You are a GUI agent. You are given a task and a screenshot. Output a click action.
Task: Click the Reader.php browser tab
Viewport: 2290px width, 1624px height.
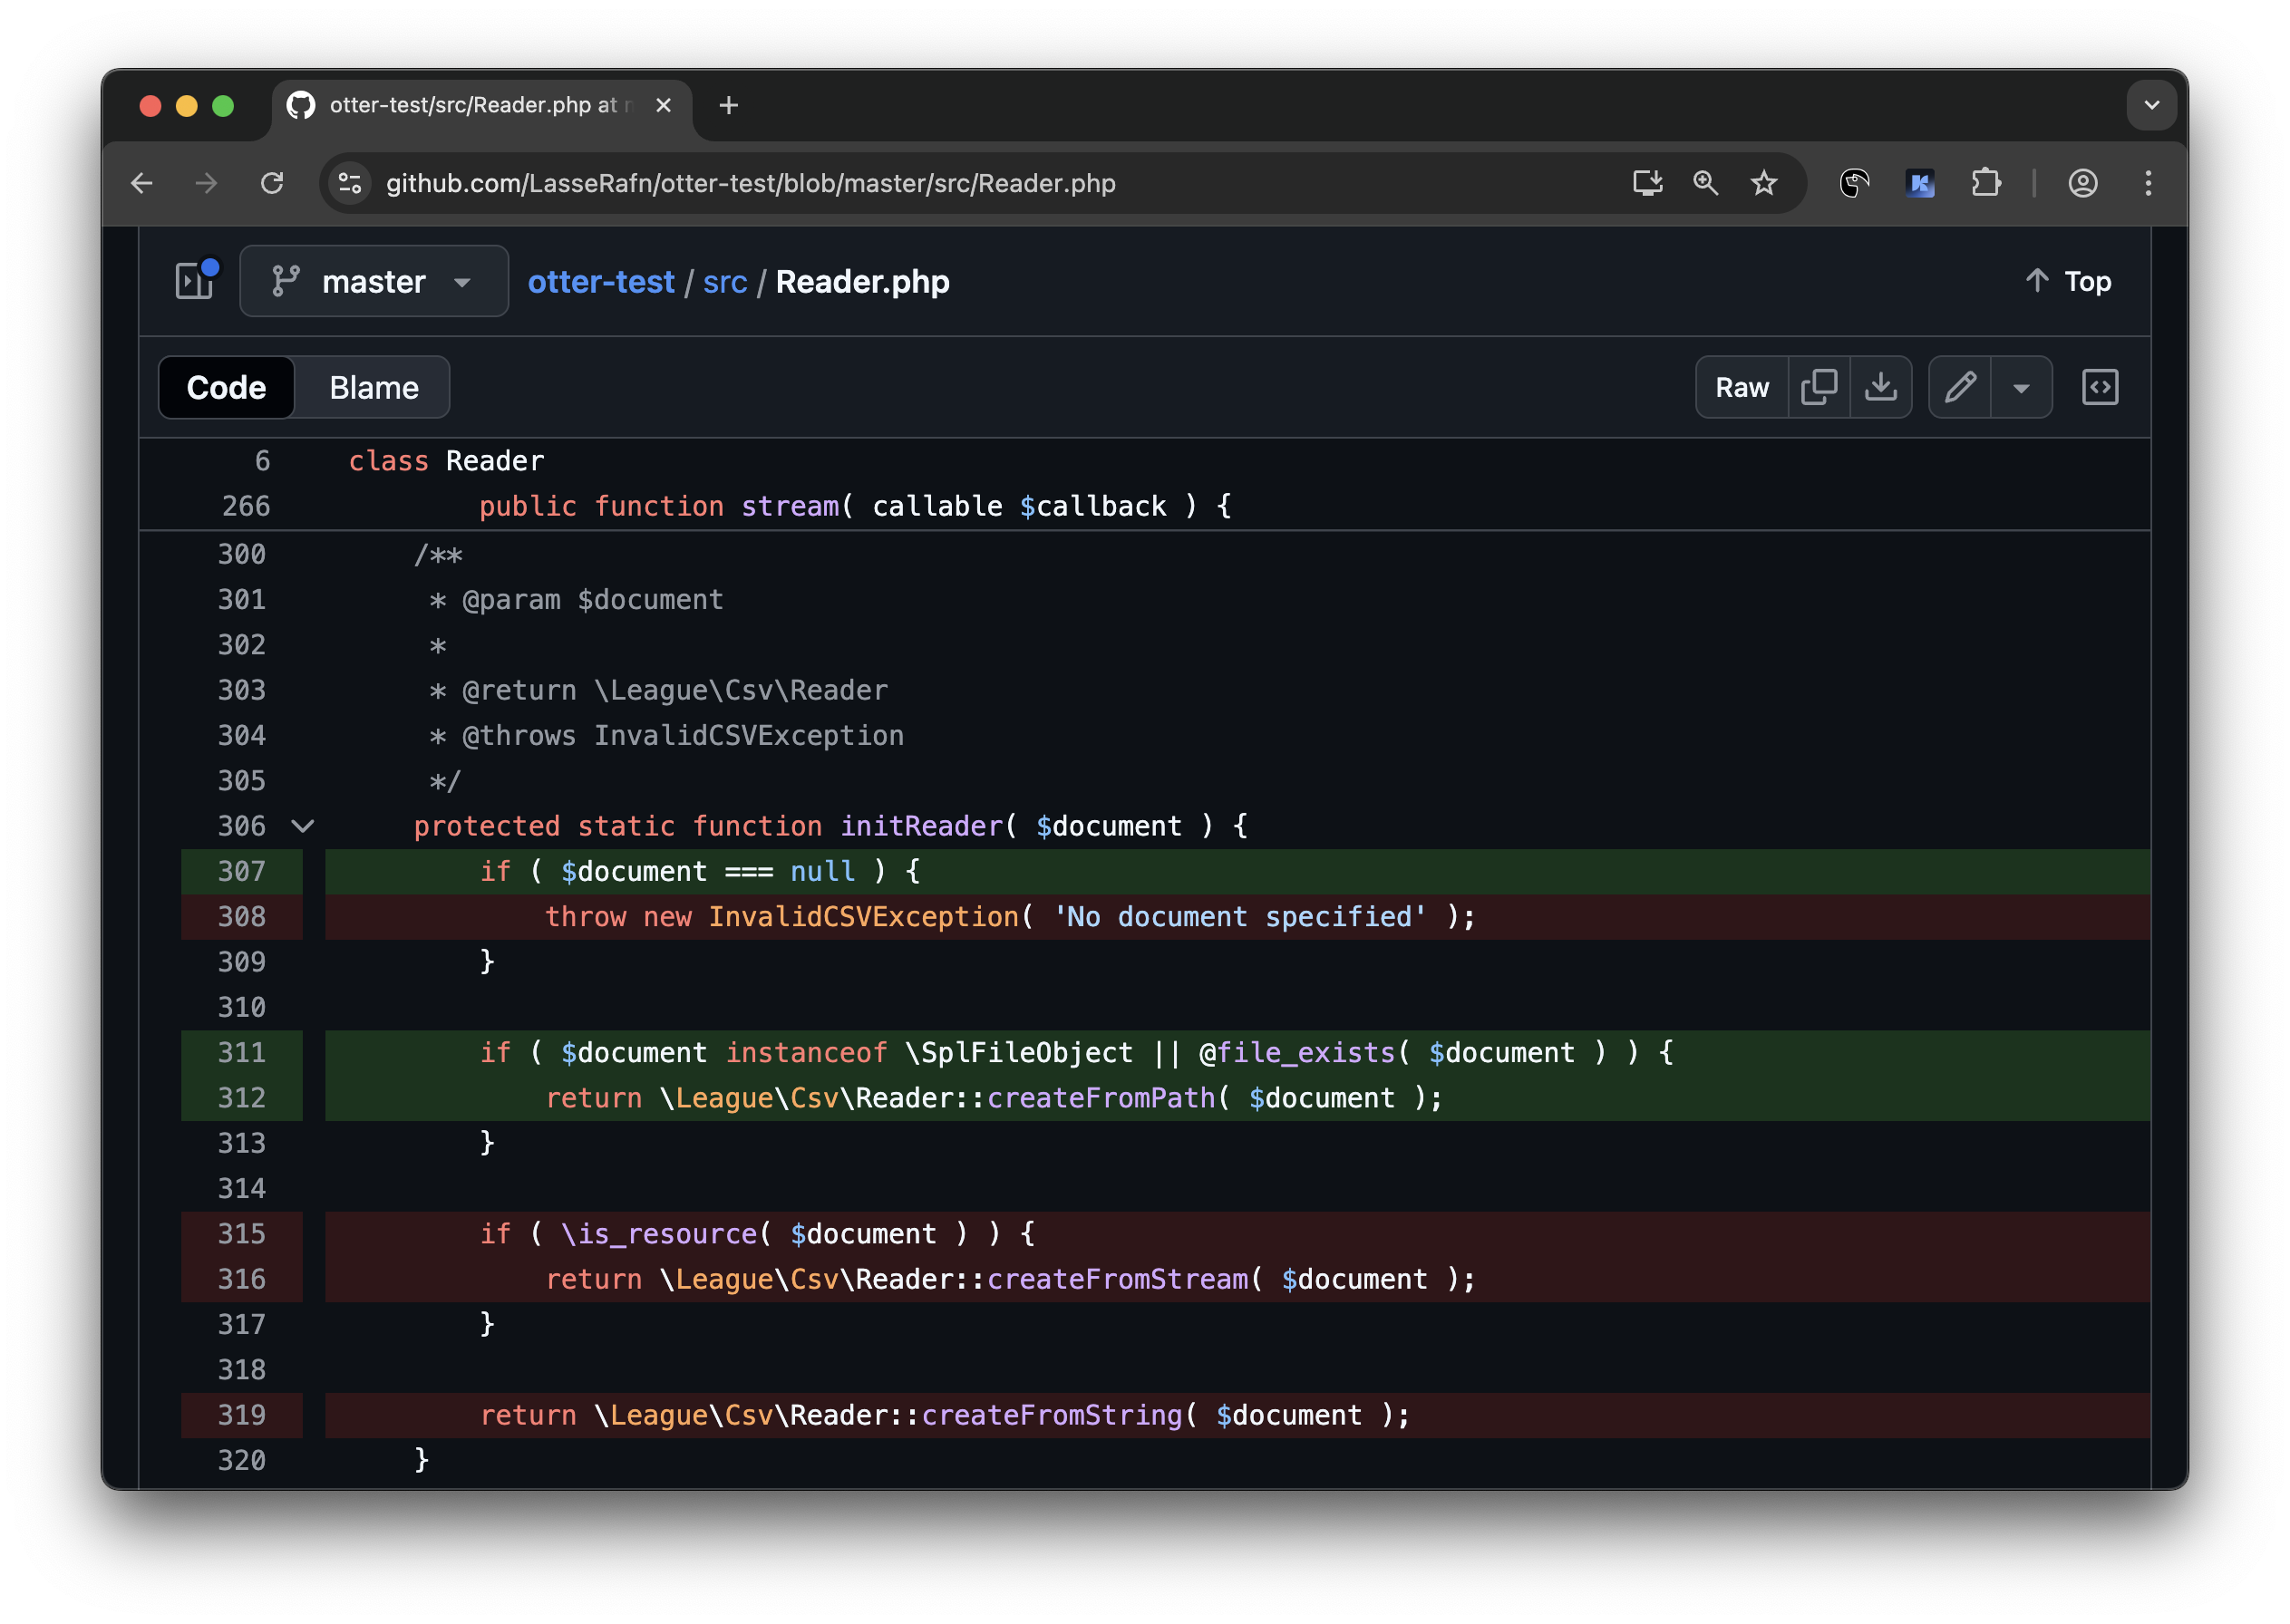point(471,105)
